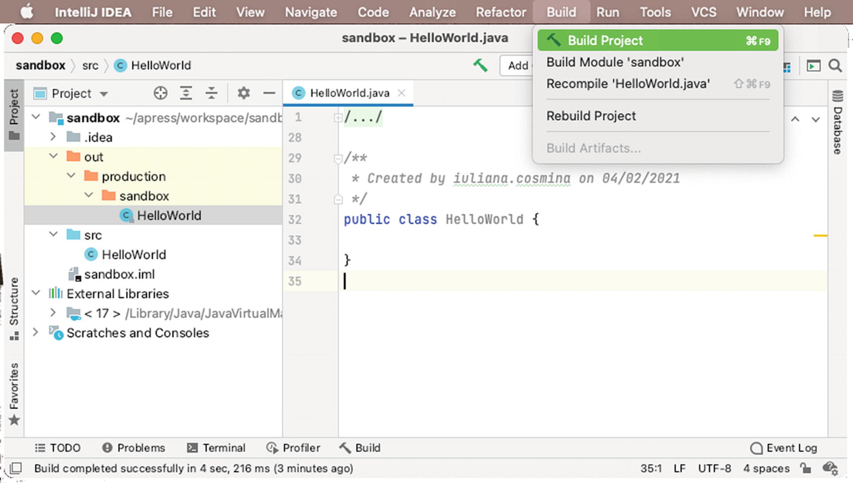Click the yellow warning stripe marker
853x483 pixels.
tap(820, 235)
